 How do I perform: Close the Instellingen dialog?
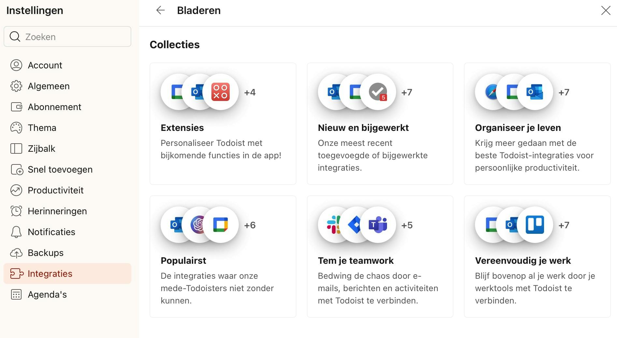coord(606,10)
